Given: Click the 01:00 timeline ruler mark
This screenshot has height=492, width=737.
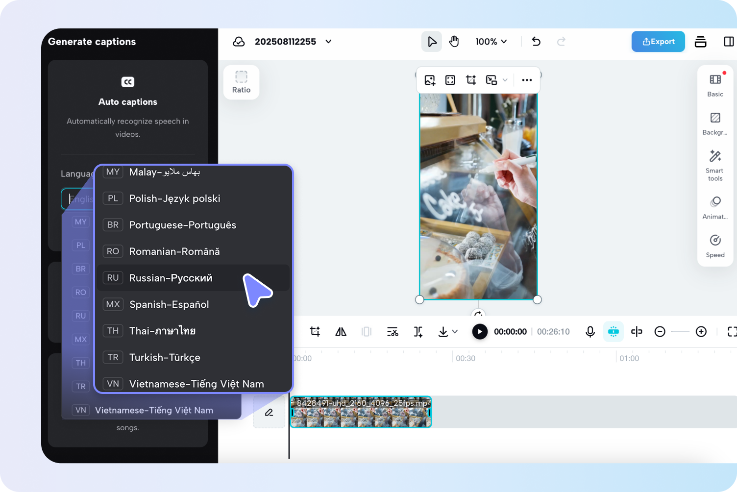Looking at the screenshot, I should tap(629, 358).
